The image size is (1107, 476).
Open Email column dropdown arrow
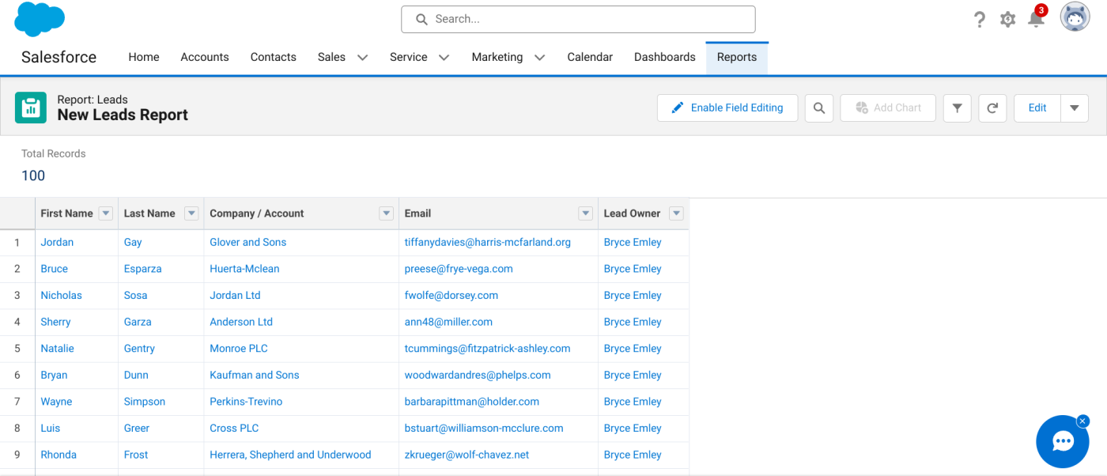tap(585, 213)
